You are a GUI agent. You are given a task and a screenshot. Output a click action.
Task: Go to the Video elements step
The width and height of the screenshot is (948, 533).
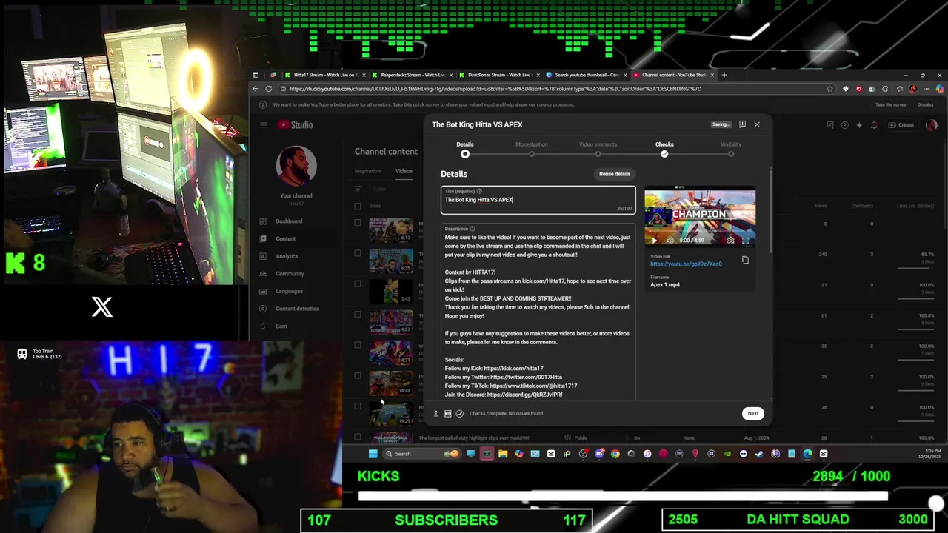pos(598,149)
